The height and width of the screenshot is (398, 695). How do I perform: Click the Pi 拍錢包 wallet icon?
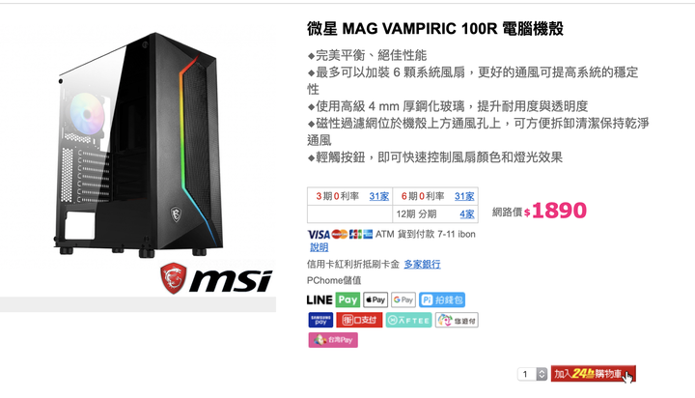[442, 299]
